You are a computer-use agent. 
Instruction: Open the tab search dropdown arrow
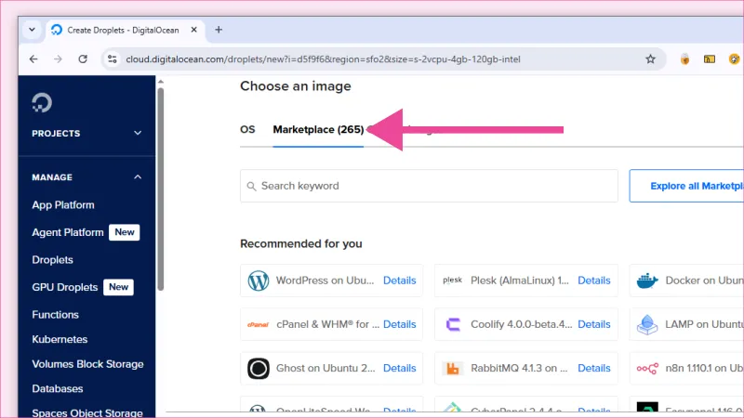click(x=32, y=30)
